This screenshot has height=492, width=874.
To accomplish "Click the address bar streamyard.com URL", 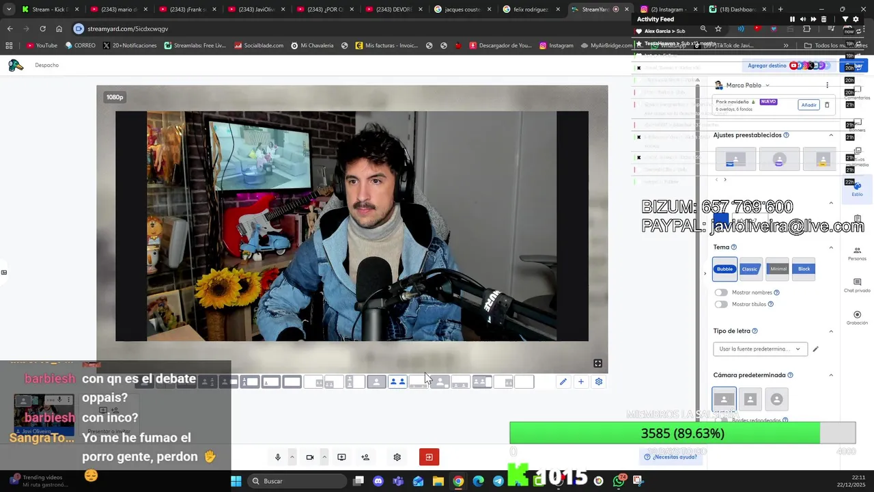I will pos(128,29).
